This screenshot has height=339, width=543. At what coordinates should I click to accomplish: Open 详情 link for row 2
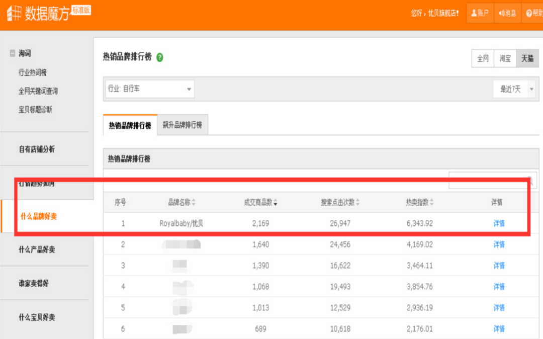(x=499, y=244)
